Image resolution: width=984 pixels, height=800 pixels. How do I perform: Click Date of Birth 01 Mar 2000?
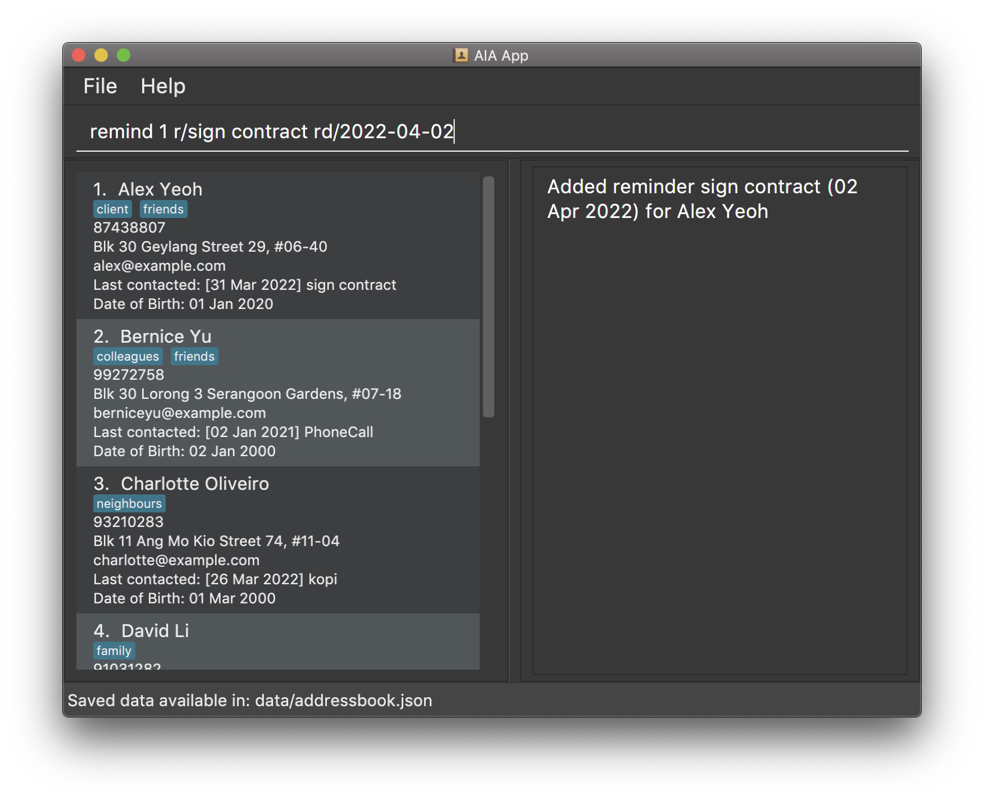184,598
